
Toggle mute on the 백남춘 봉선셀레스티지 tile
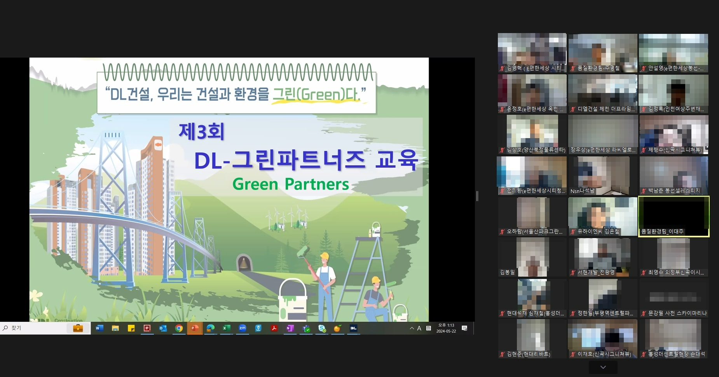tap(643, 191)
